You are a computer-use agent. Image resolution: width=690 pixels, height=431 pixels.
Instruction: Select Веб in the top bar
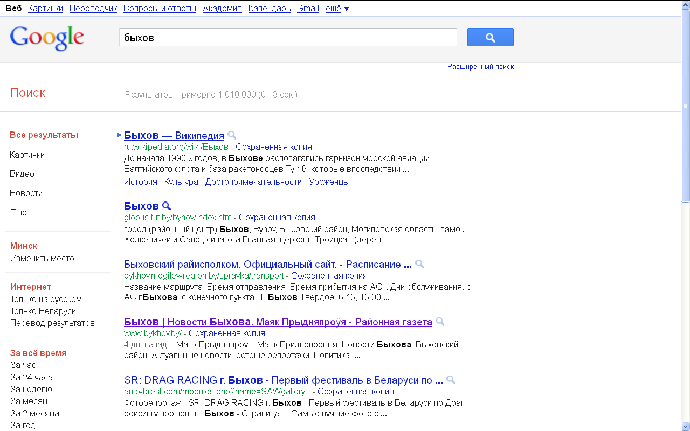coord(13,8)
